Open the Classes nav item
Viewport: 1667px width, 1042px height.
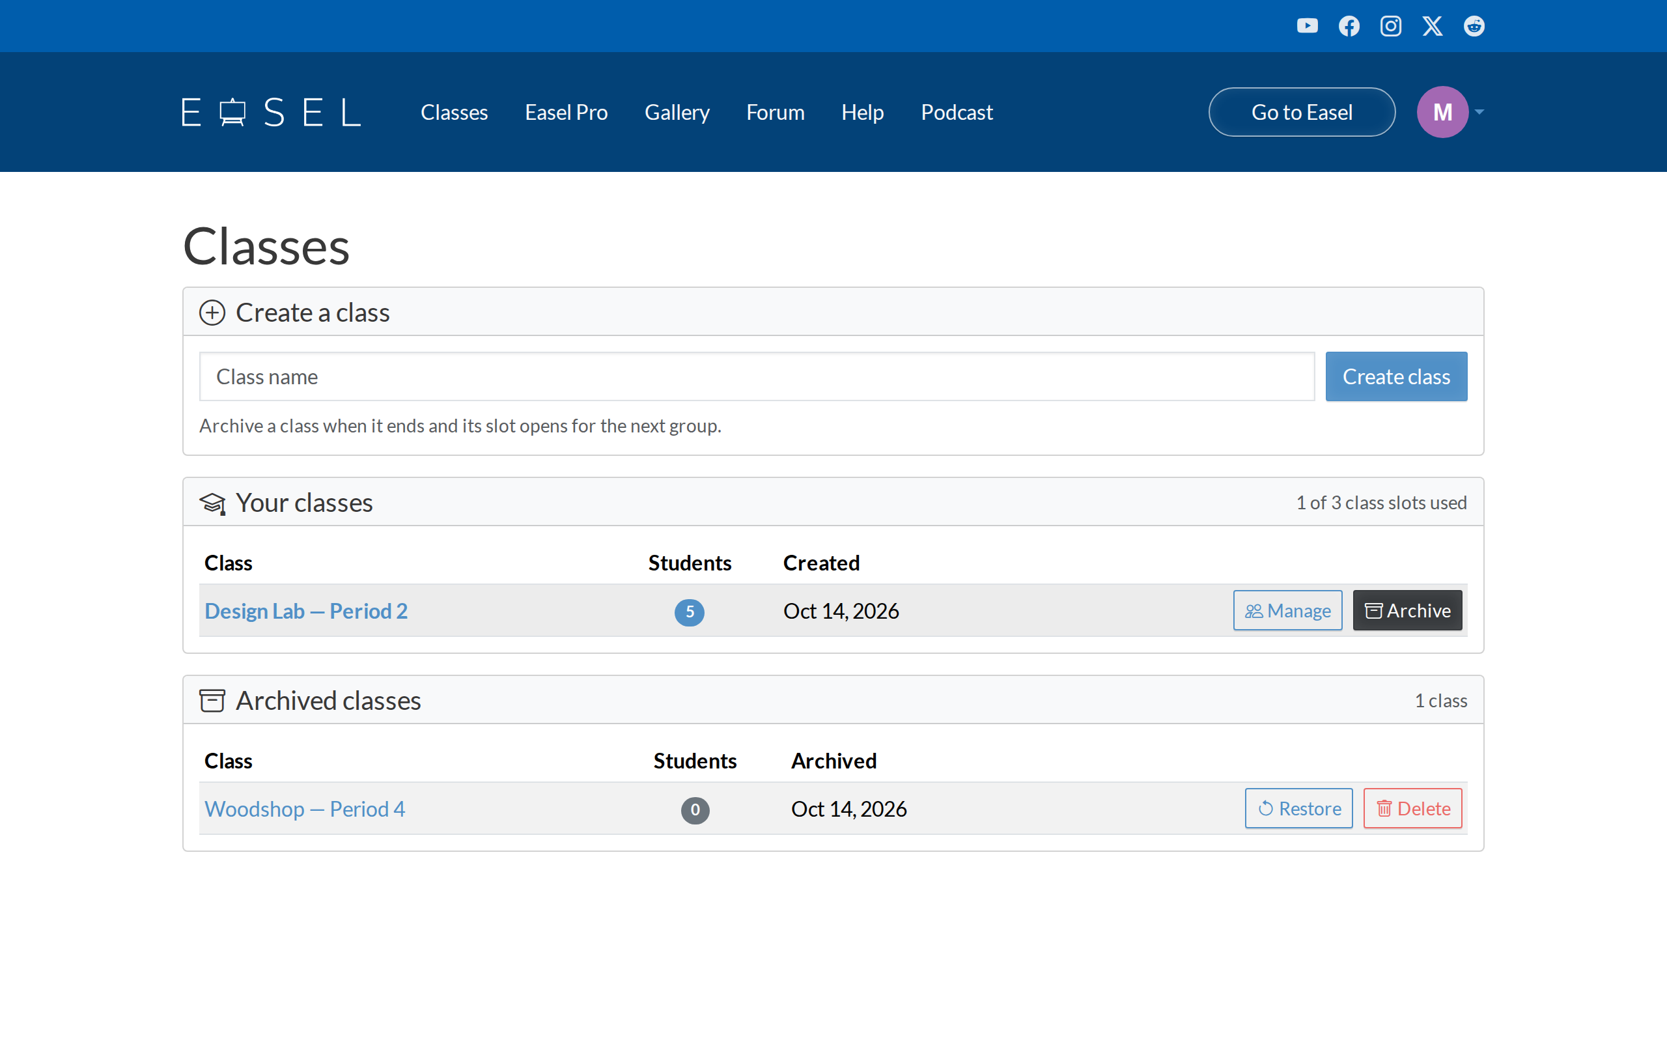pos(454,111)
